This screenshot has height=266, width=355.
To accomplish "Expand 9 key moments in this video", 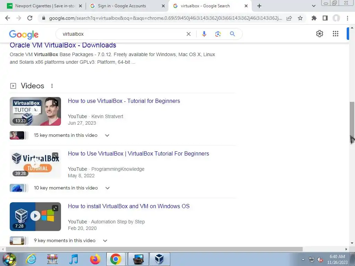I will tap(105, 241).
